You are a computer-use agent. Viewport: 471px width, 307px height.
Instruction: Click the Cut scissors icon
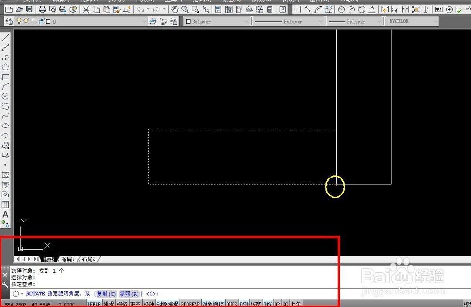tap(86, 9)
